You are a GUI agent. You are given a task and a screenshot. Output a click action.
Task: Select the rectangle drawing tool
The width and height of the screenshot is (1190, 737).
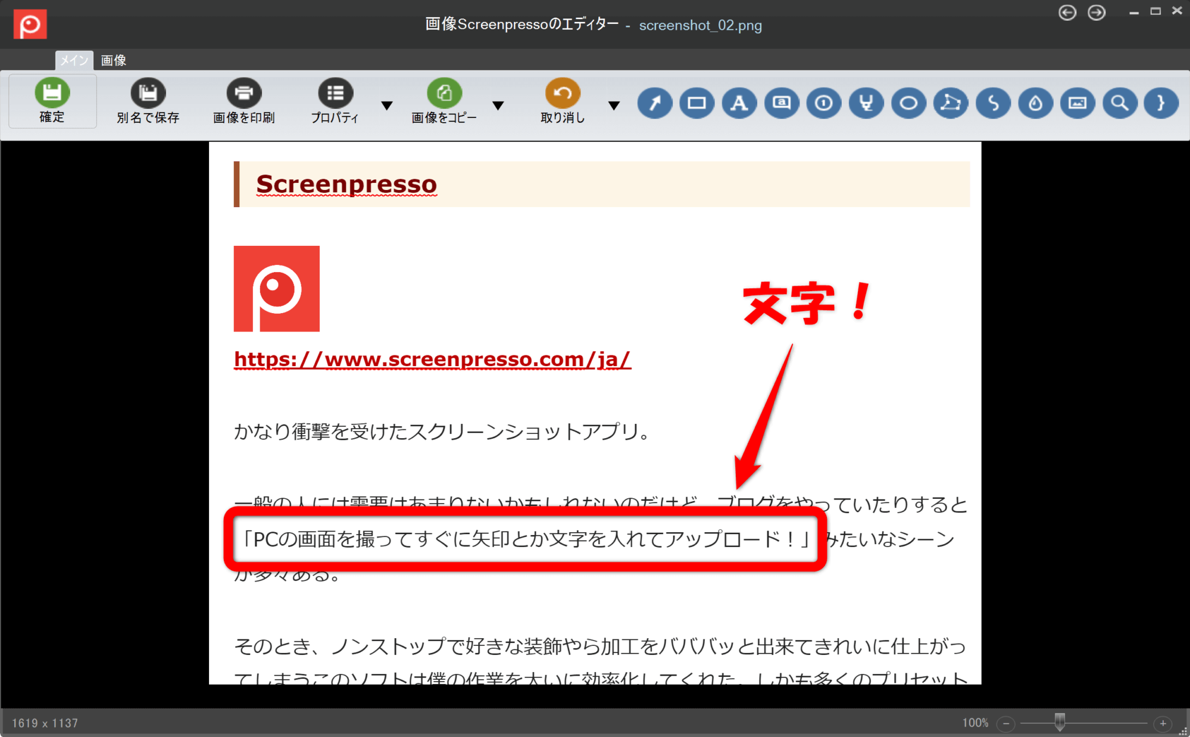[x=697, y=103]
